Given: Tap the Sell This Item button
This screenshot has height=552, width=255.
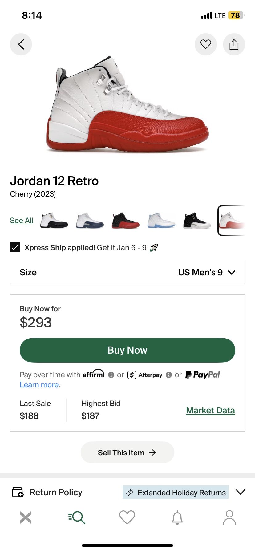Looking at the screenshot, I should pyautogui.click(x=127, y=453).
